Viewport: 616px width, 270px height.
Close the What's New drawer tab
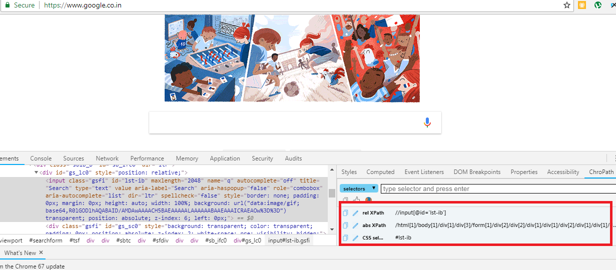point(41,253)
